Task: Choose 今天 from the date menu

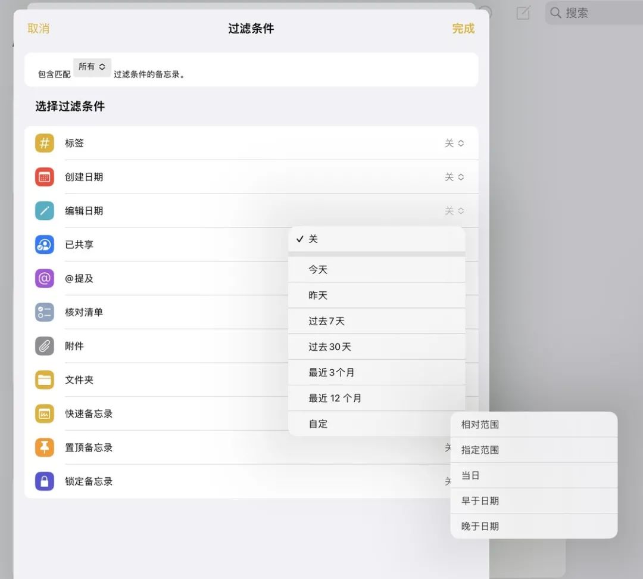Action: coord(376,270)
